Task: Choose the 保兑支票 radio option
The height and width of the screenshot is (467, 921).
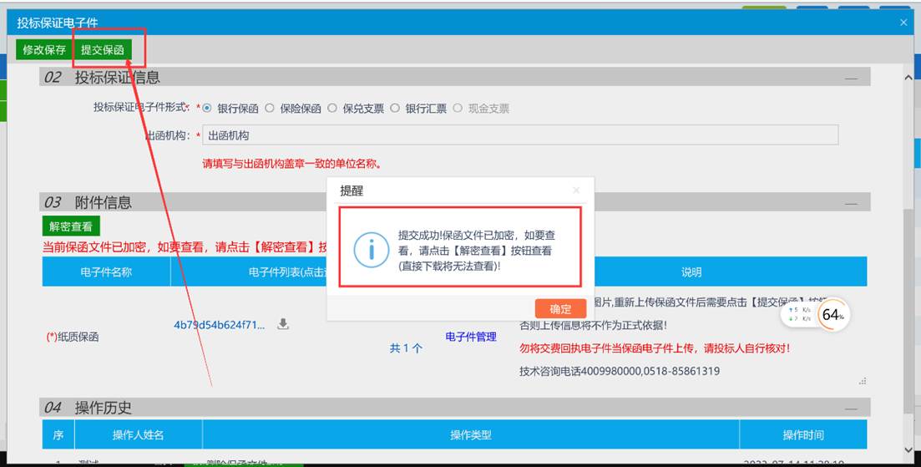Action: tap(332, 108)
